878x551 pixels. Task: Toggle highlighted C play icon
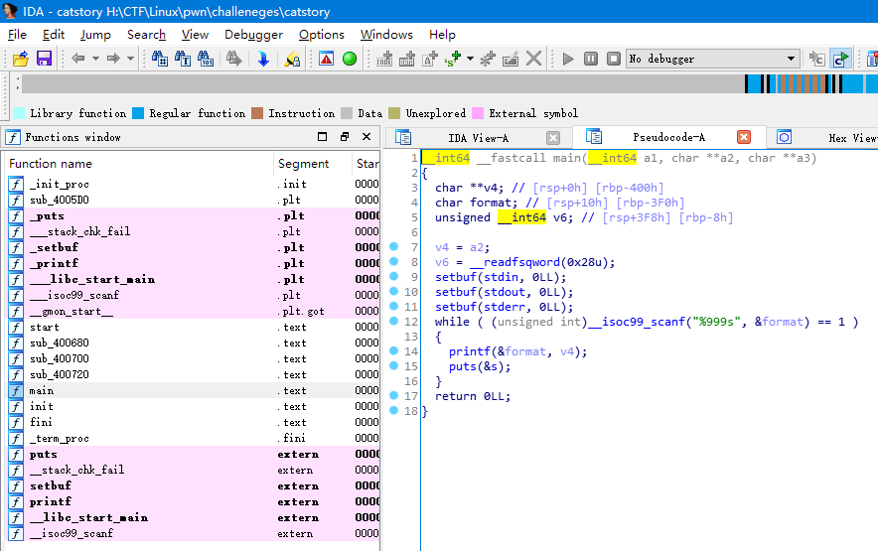point(840,59)
